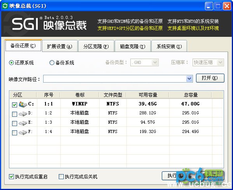Screen dimensions: 233x190
Task: Click the 1:3 sequence number cell
Action: pos(49,122)
